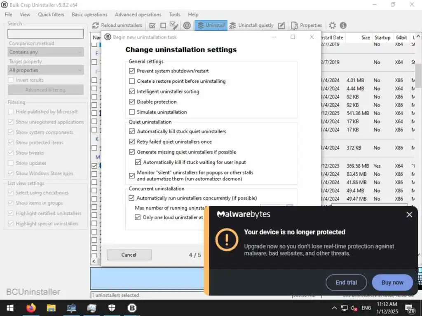Toggle the Disable protection checkbox
Viewport: 422px width, 316px height.
132,102
